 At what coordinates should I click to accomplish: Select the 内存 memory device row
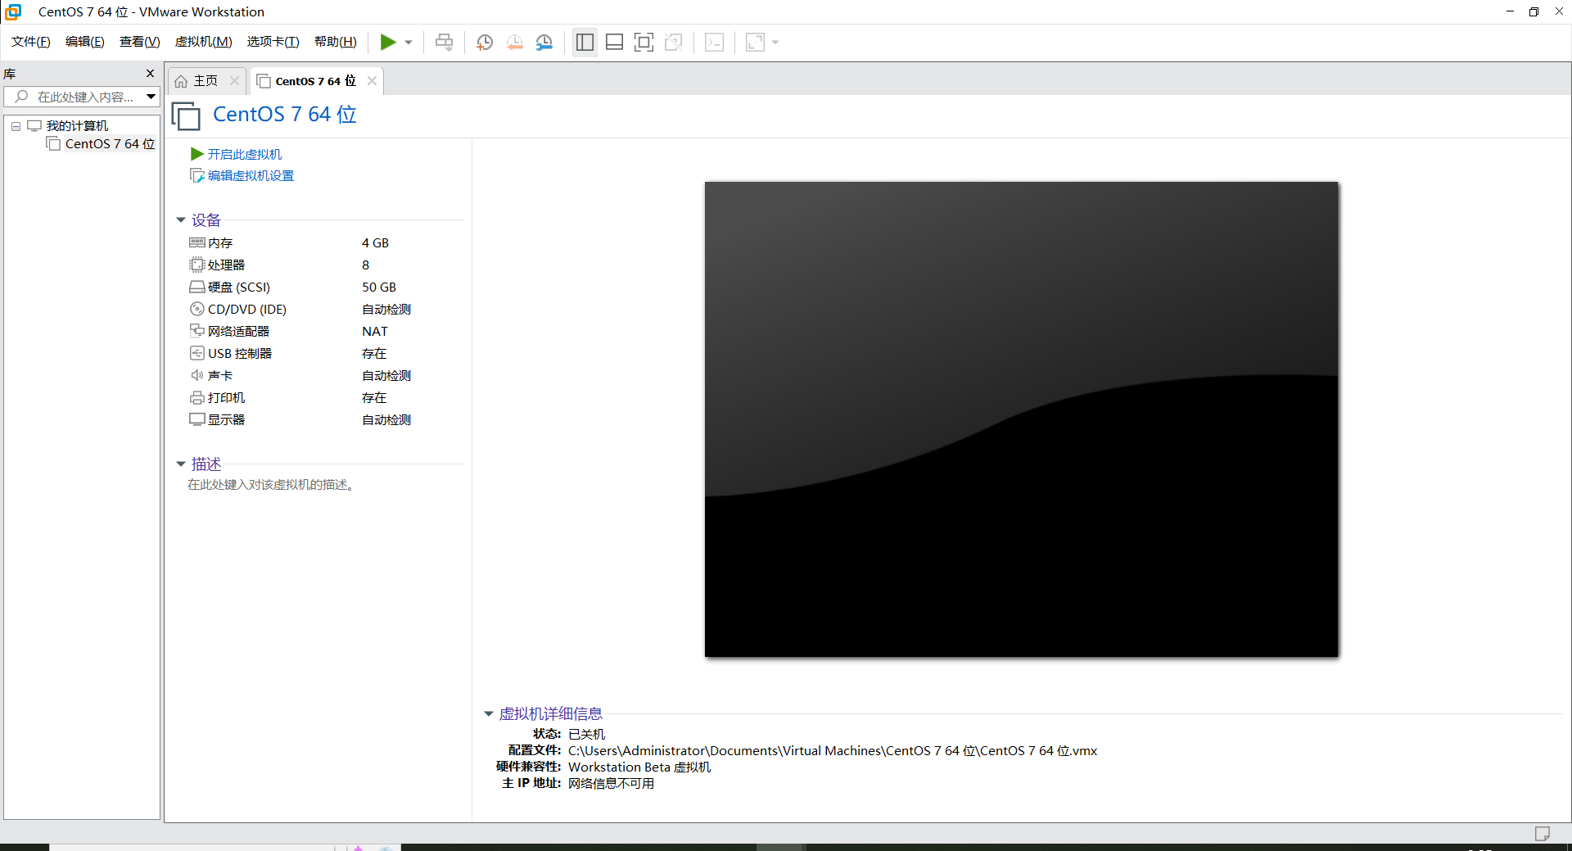(220, 243)
